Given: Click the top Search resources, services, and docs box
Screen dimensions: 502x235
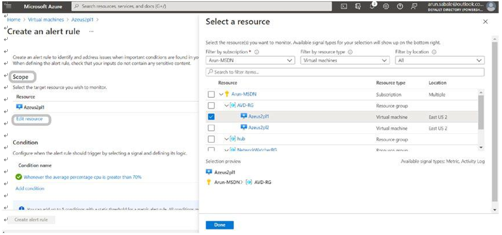Looking at the screenshot, I should [x=202, y=7].
